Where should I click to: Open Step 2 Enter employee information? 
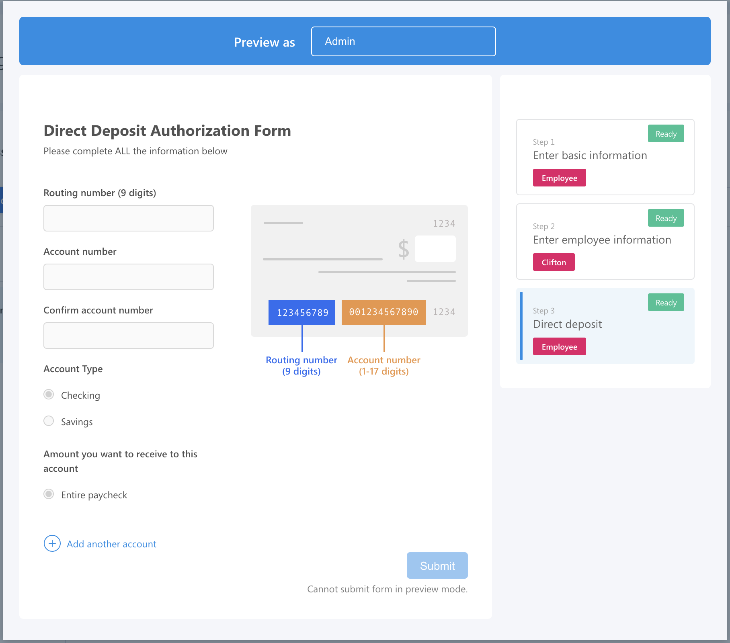pos(605,242)
